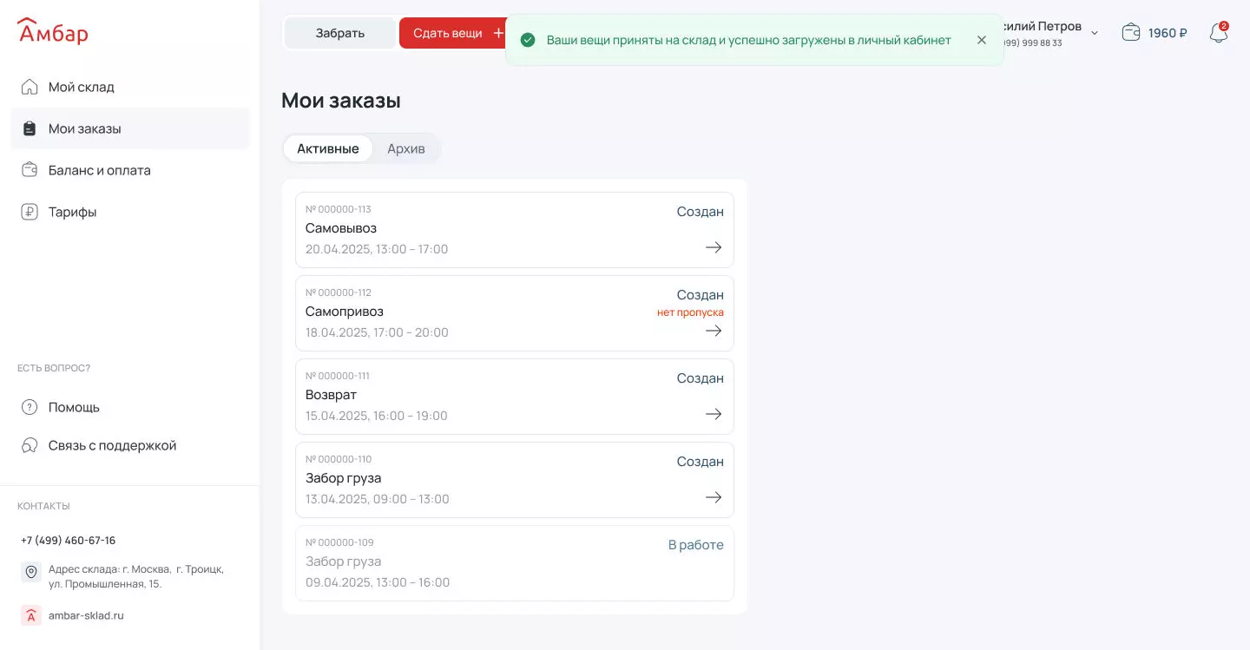Click the warehouse address text

coord(136,576)
